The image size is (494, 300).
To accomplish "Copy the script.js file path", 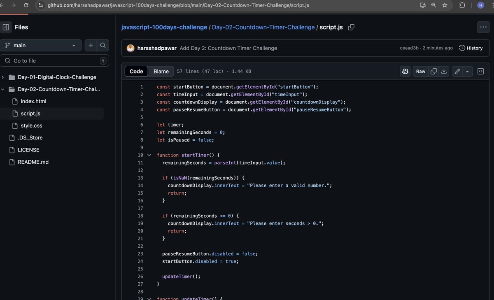I will pos(351,27).
